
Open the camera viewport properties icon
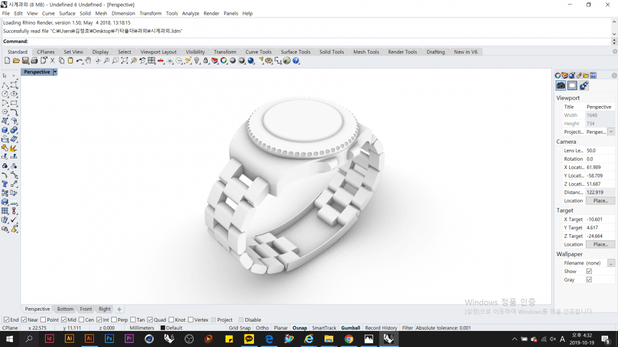(561, 86)
